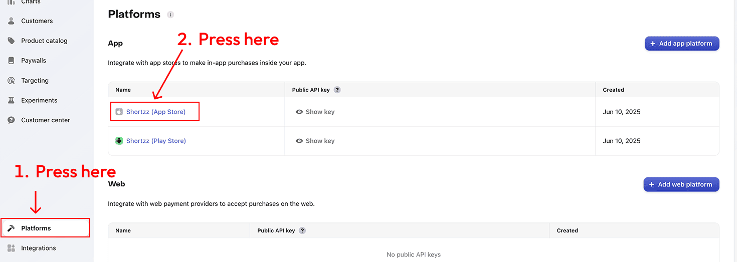The width and height of the screenshot is (737, 262).
Task: Click the Experiments flask icon
Action: pyautogui.click(x=11, y=100)
